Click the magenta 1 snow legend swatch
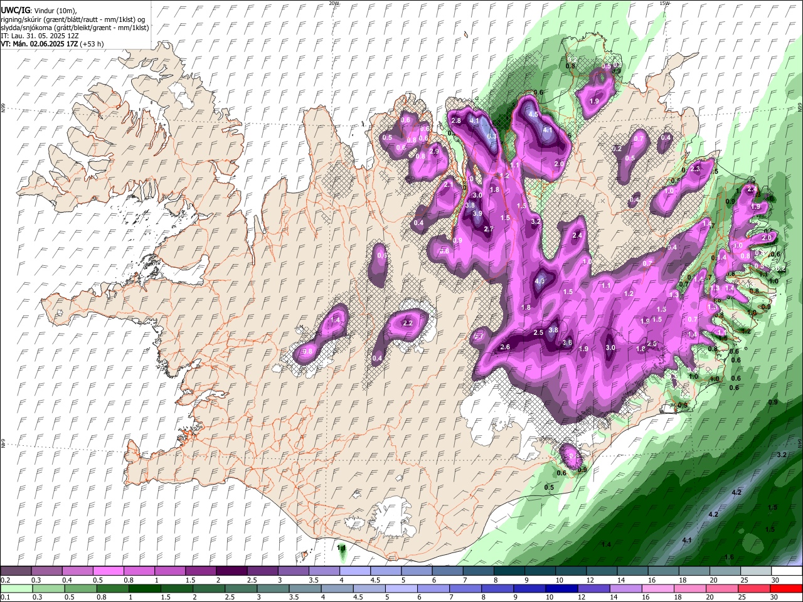Viewport: 803px width, 602px height. pos(170,571)
